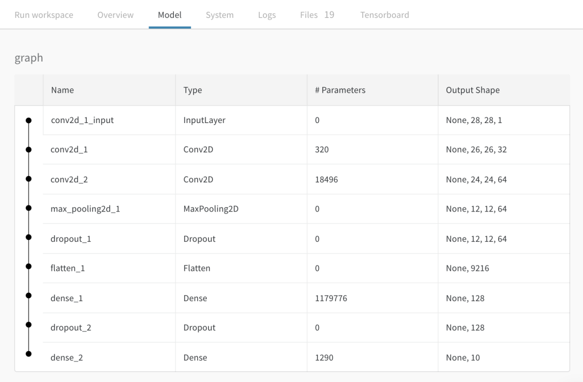Open the System tab
This screenshot has width=583, height=382.
click(x=220, y=15)
